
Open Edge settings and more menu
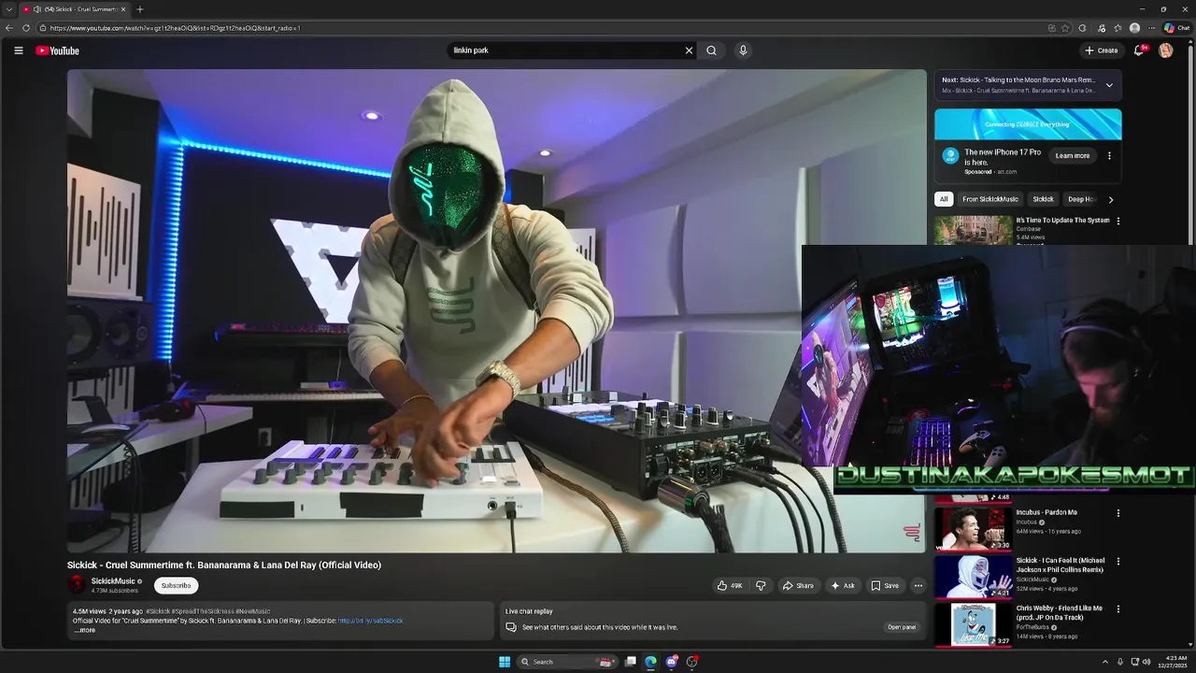pyautogui.click(x=1151, y=28)
